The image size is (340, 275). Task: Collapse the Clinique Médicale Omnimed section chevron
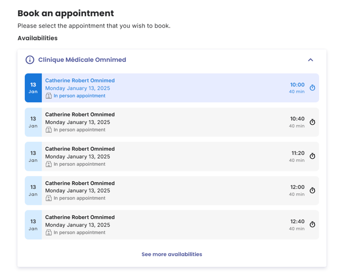[310, 60]
